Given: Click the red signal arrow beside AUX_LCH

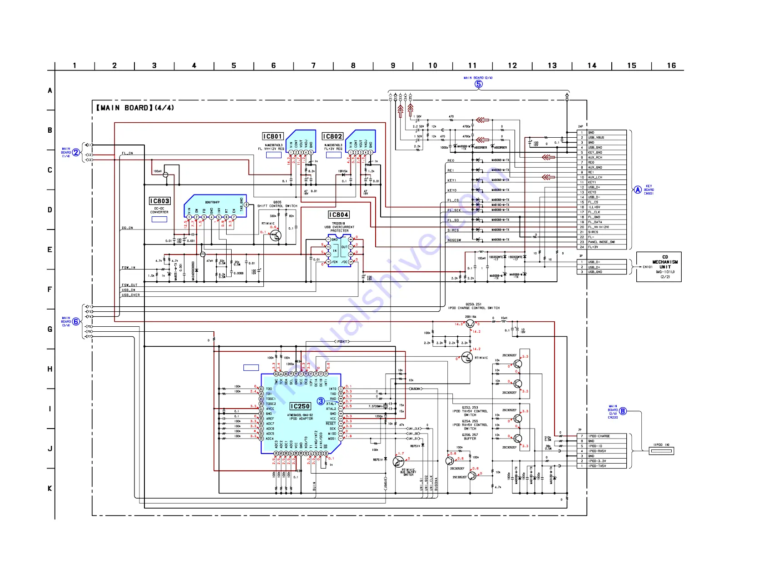Looking at the screenshot, I should coord(549,177).
